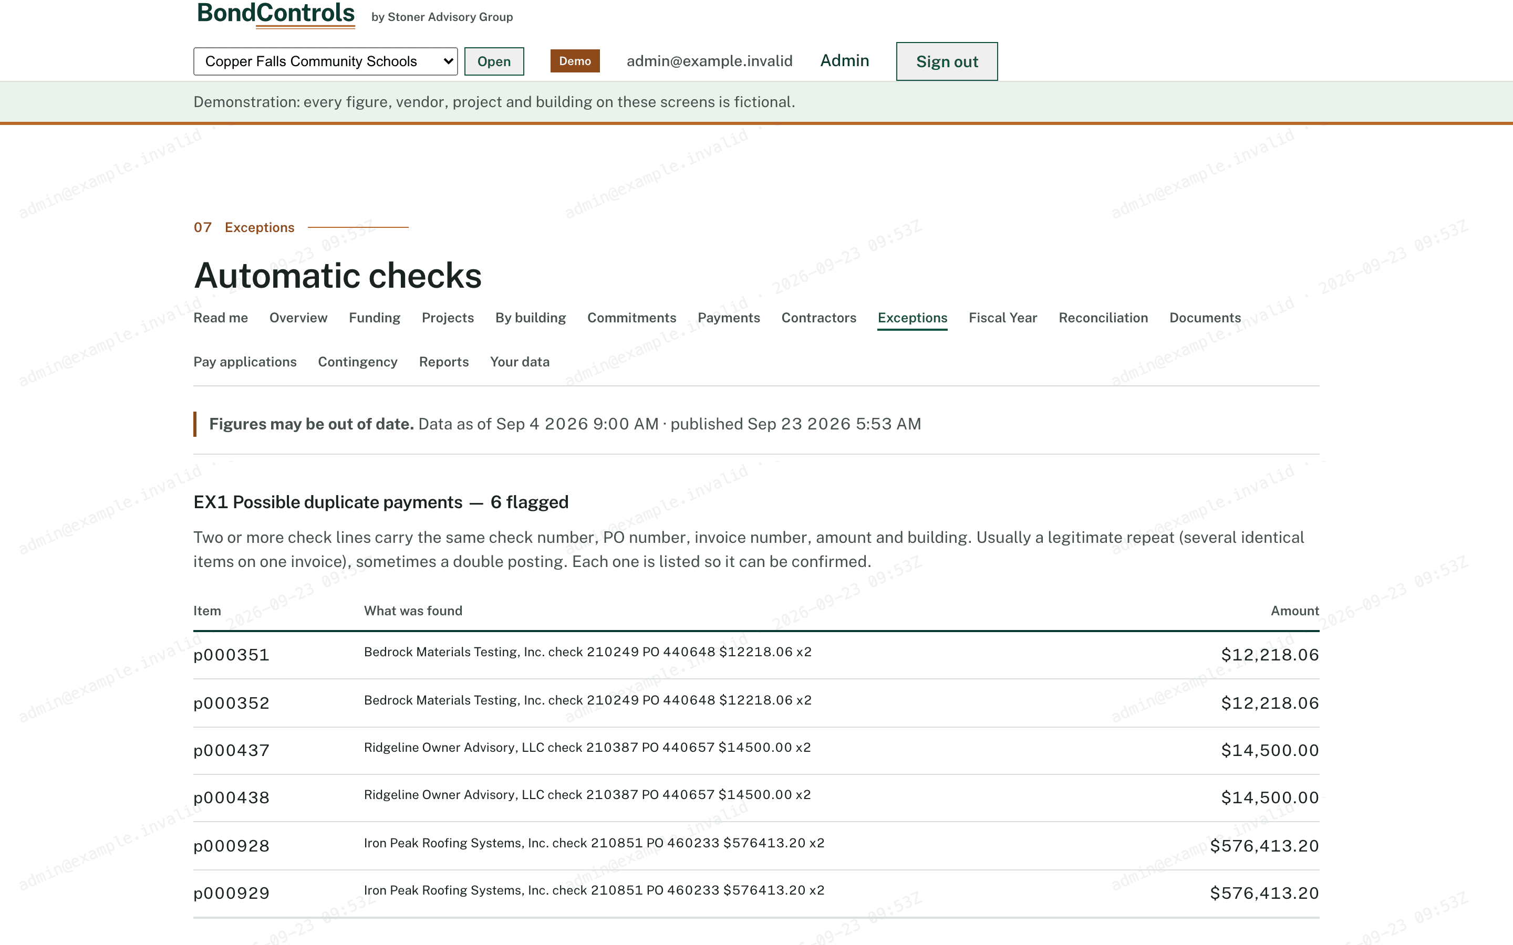Click item p000929
Image resolution: width=1513 pixels, height=945 pixels.
coord(231,894)
